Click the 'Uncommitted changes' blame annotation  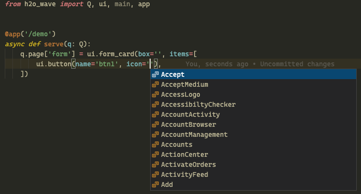297,64
